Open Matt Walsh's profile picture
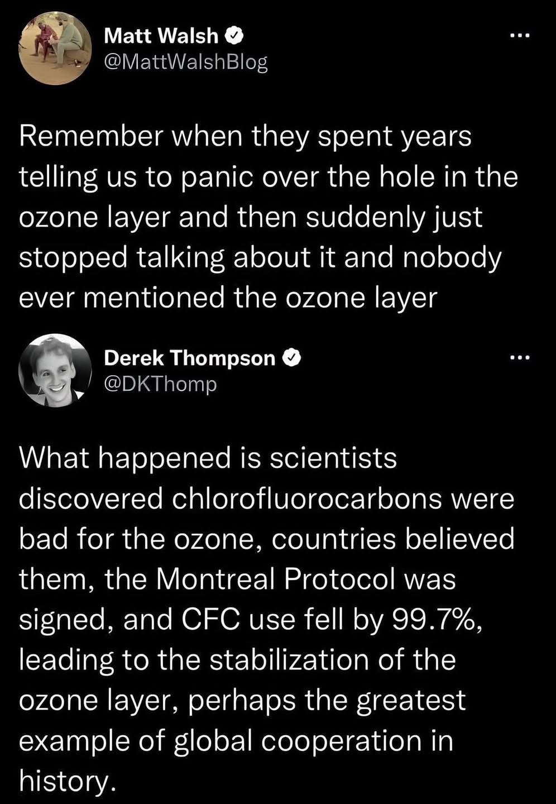556x804 pixels. 55,48
